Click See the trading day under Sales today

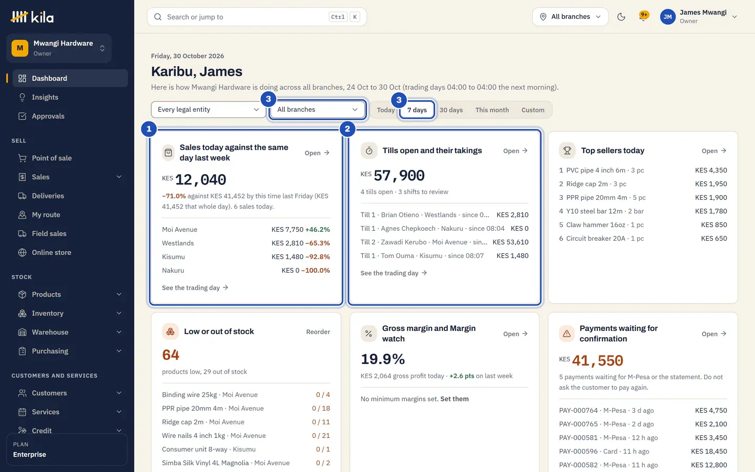click(x=195, y=288)
